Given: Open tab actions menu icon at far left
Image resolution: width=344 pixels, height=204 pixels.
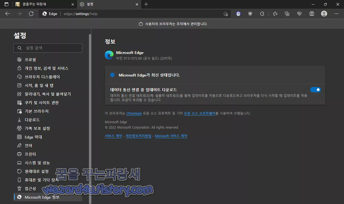Looking at the screenshot, I should point(6,4).
